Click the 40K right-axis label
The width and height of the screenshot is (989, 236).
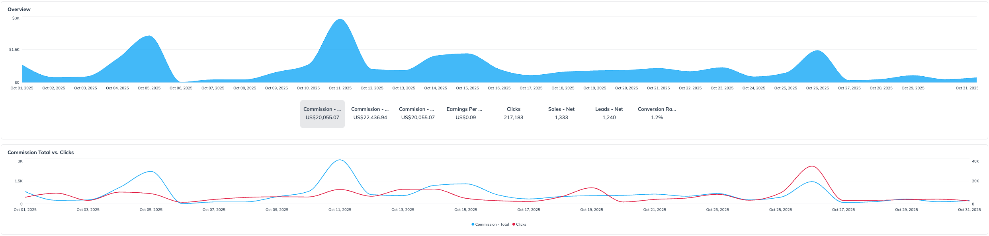[975, 161]
